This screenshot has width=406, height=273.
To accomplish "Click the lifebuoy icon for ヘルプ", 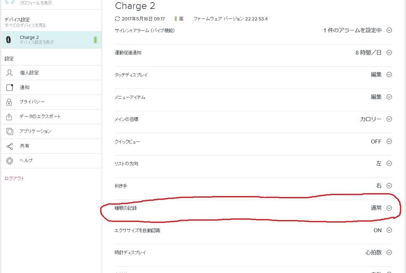I will point(10,161).
